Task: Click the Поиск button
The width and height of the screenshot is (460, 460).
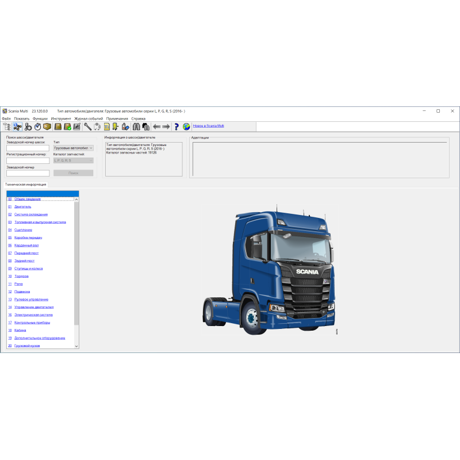Action: (73, 172)
